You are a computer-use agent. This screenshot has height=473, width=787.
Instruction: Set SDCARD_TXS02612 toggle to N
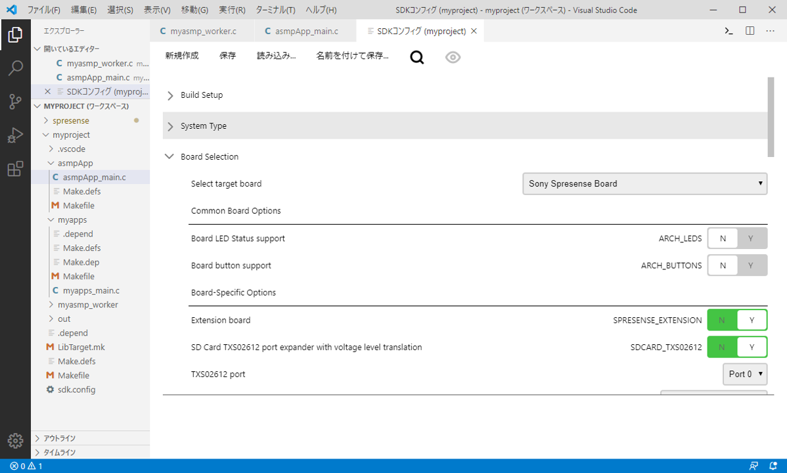722,348
